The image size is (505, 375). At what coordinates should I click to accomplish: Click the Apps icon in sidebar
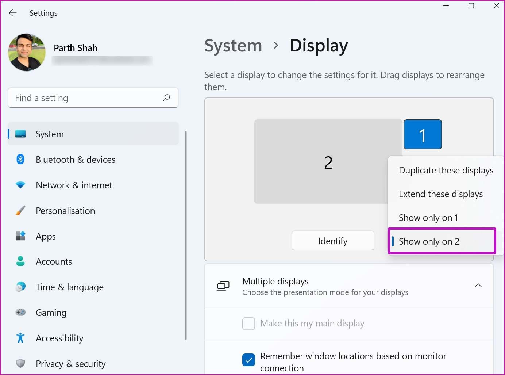(20, 236)
